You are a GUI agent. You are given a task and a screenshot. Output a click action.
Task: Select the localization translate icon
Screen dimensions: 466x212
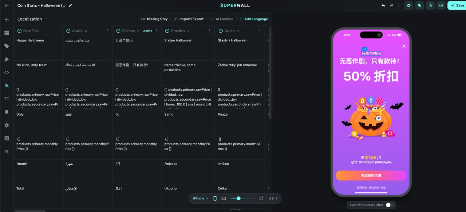point(7,86)
